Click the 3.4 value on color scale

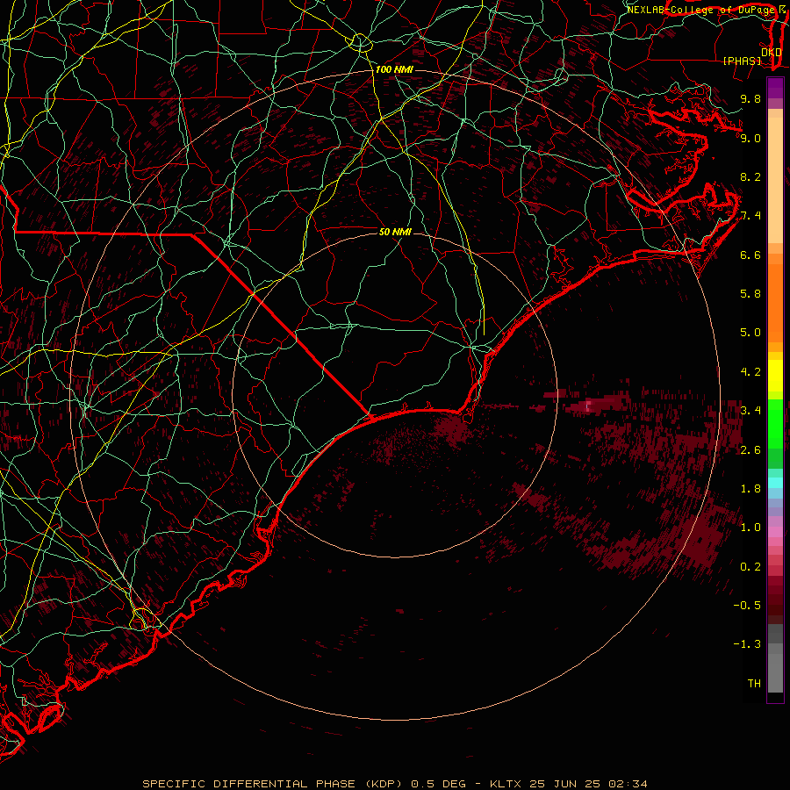click(750, 411)
